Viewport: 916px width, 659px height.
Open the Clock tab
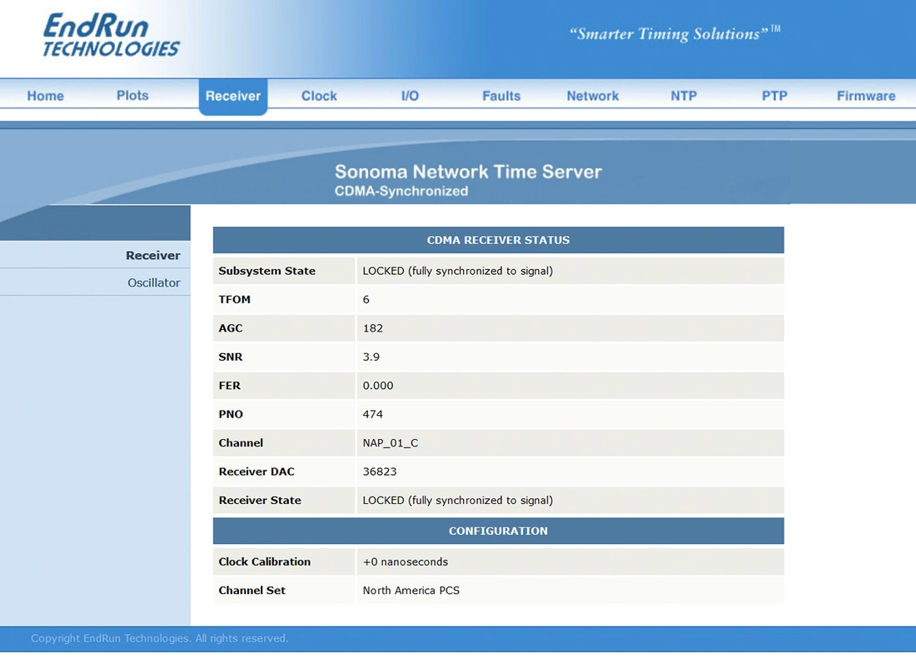click(319, 96)
